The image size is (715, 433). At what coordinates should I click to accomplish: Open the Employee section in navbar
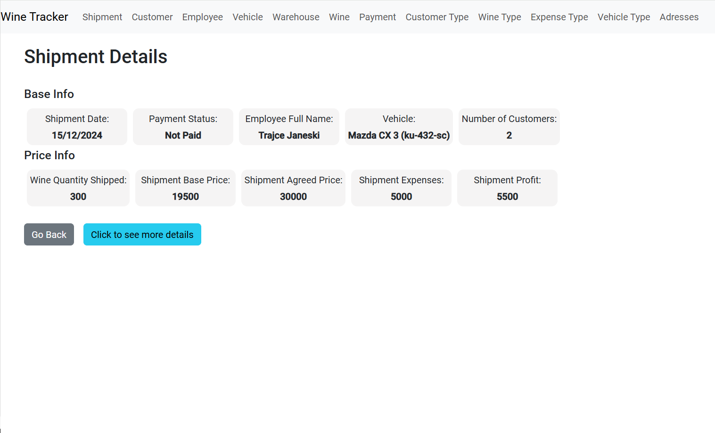(203, 17)
